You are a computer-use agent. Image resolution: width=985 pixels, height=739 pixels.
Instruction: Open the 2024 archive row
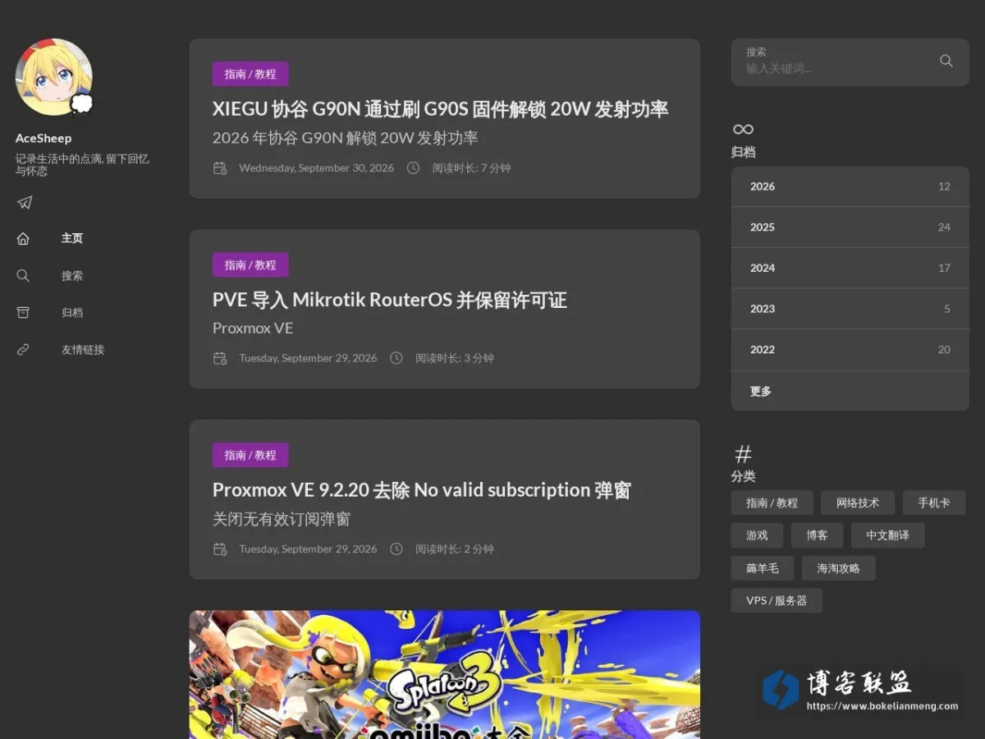coord(850,268)
